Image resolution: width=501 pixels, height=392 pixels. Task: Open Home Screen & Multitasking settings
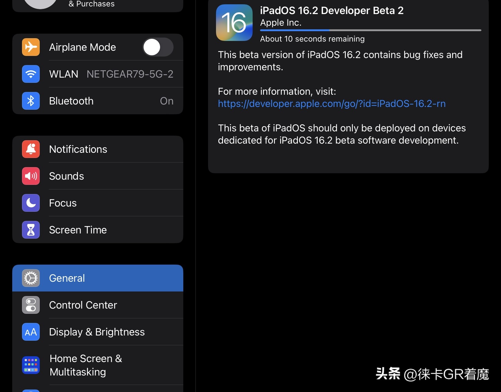[98, 365]
